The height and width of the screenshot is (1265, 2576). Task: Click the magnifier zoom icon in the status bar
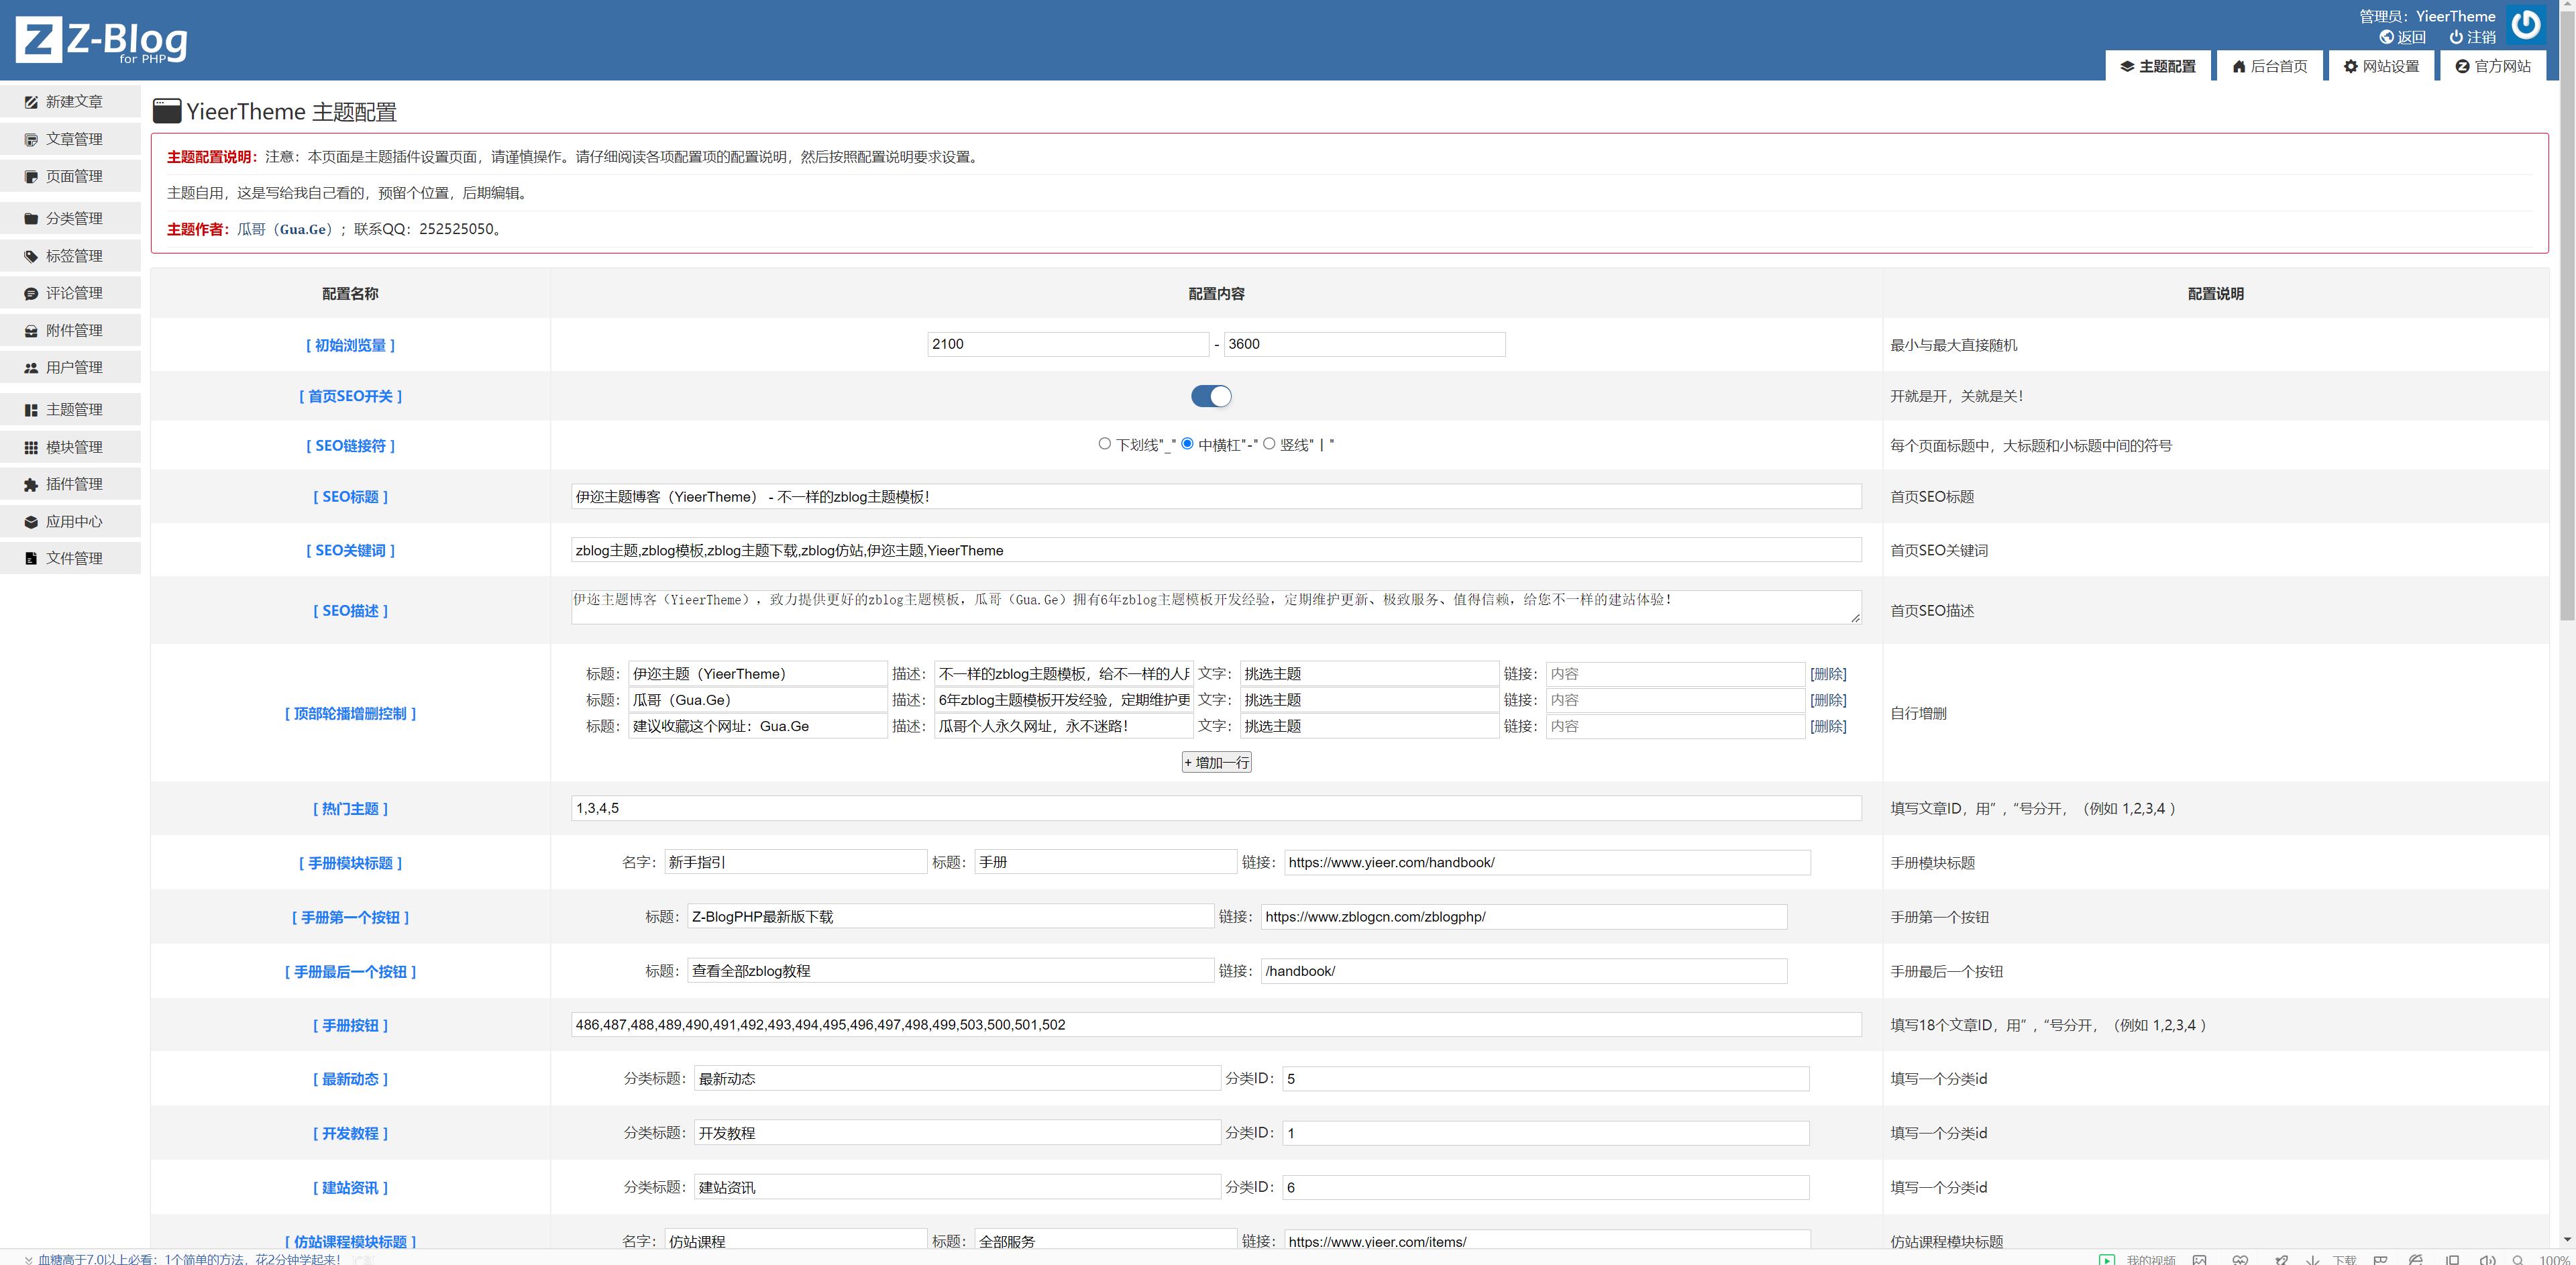[2517, 1259]
